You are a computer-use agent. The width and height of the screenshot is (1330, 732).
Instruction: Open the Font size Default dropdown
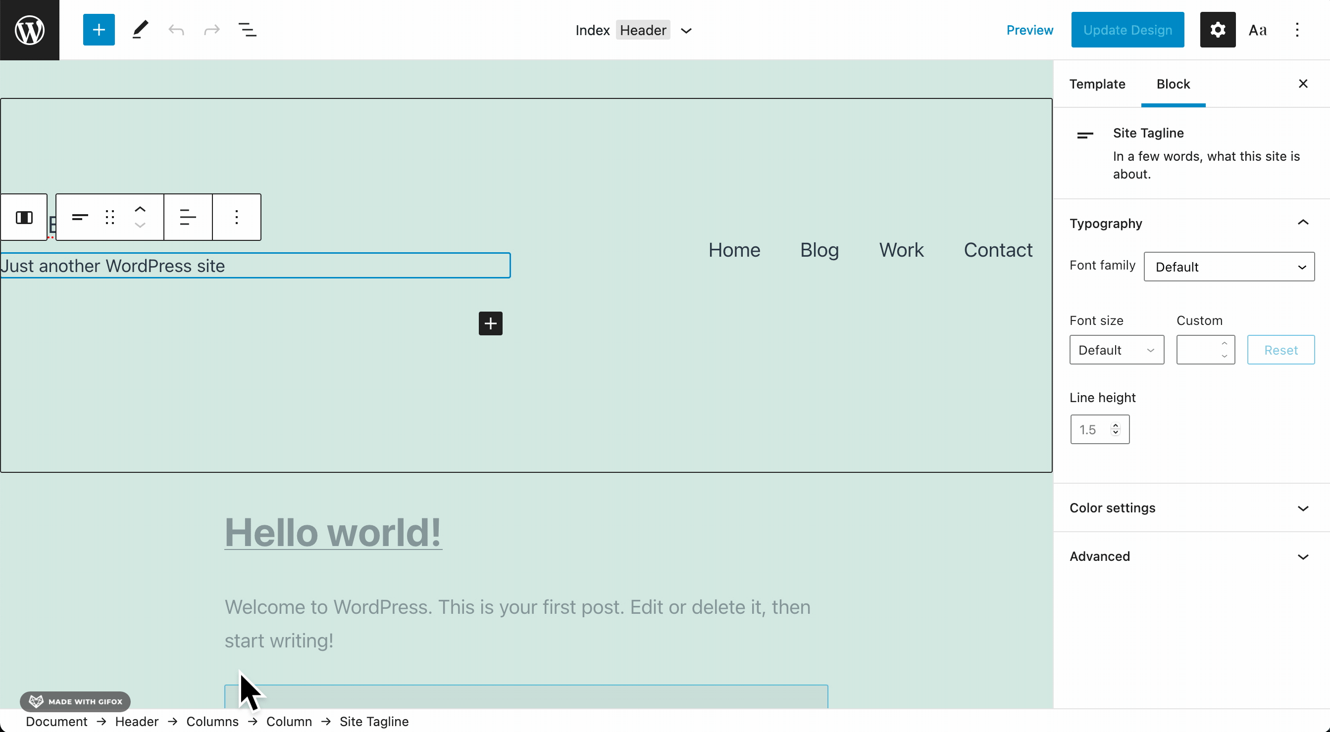click(1116, 350)
